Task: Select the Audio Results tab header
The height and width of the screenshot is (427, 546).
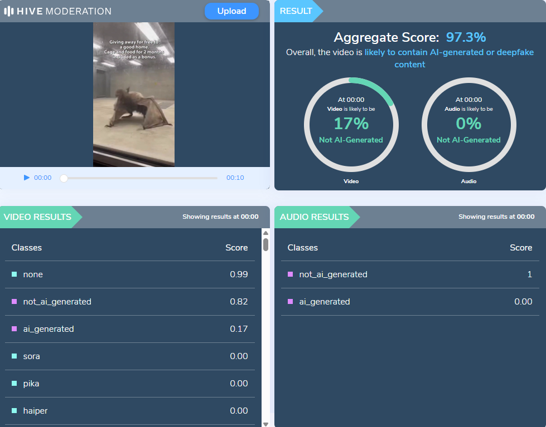Action: (314, 217)
